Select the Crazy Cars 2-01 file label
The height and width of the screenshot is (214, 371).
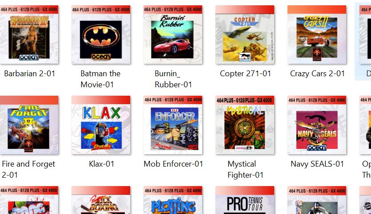click(x=317, y=74)
